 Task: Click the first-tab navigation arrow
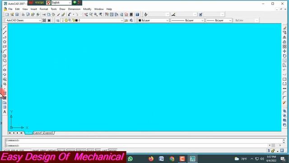tap(9, 133)
